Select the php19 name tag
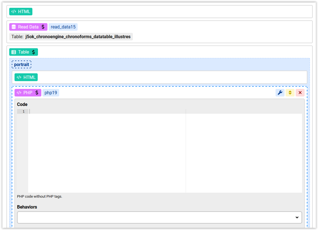Screen dimensions: 318x230 pos(51,93)
